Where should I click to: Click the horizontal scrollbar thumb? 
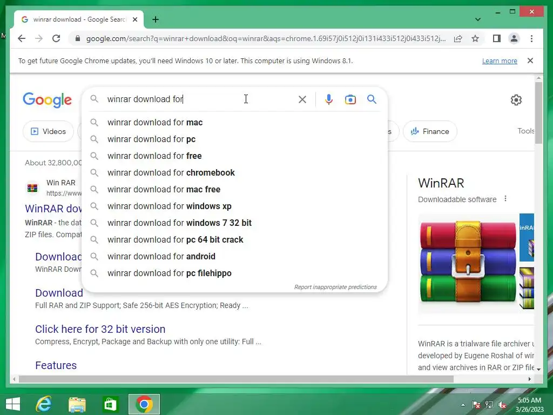[x=236, y=379]
